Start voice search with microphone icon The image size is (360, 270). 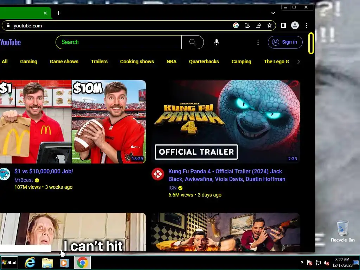point(216,42)
